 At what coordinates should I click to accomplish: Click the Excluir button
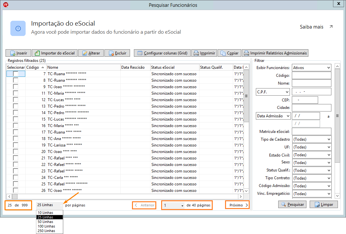[117, 53]
